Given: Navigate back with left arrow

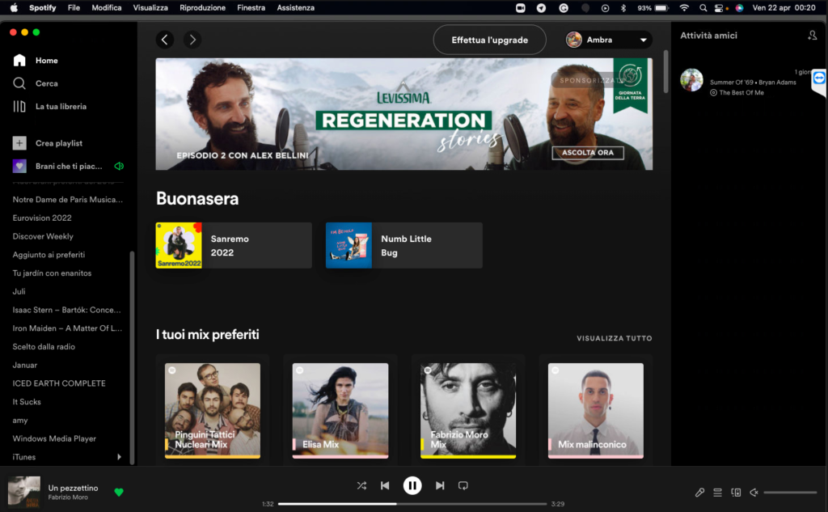Looking at the screenshot, I should click(x=165, y=40).
